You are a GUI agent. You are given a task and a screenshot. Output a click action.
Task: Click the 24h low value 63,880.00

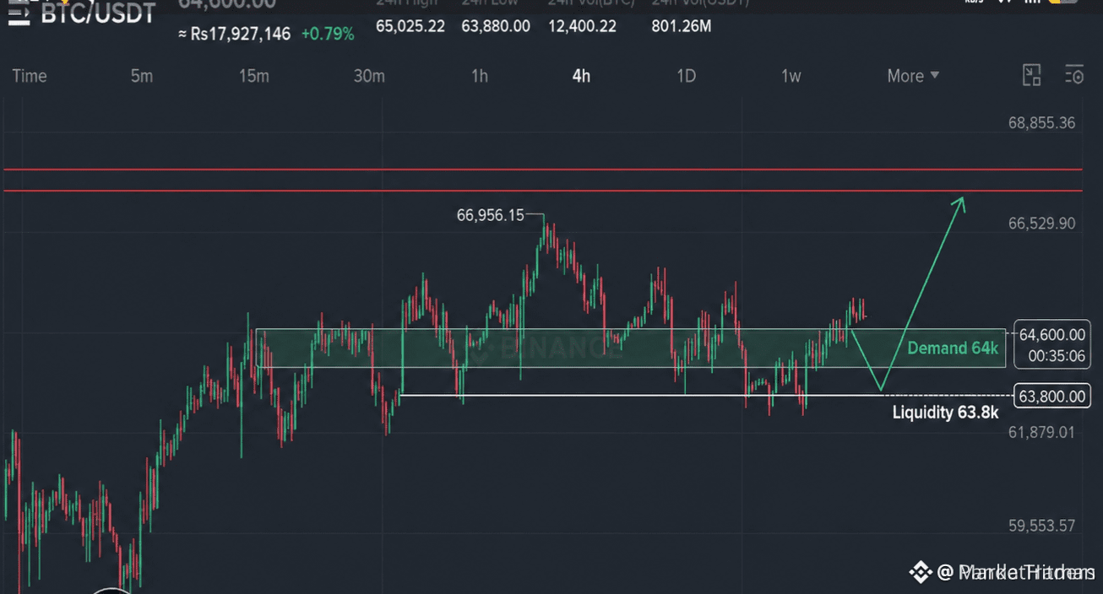point(496,26)
